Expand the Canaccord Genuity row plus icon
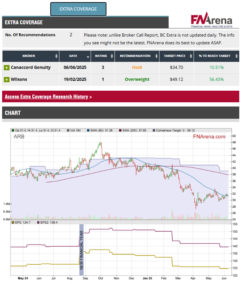Image resolution: width=241 pixels, height=284 pixels. (x=7, y=68)
